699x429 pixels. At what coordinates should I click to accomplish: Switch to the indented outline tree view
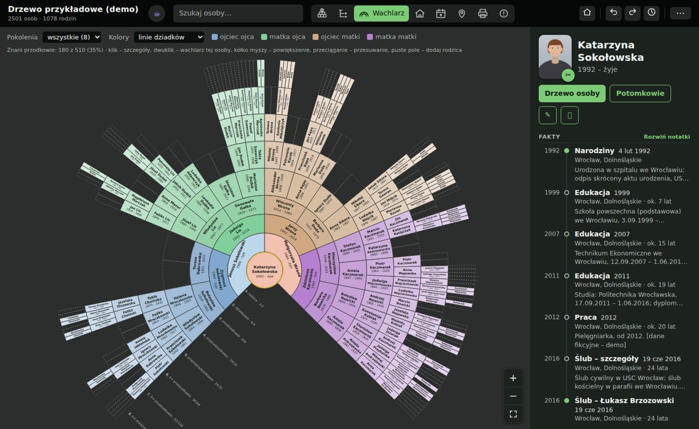343,13
